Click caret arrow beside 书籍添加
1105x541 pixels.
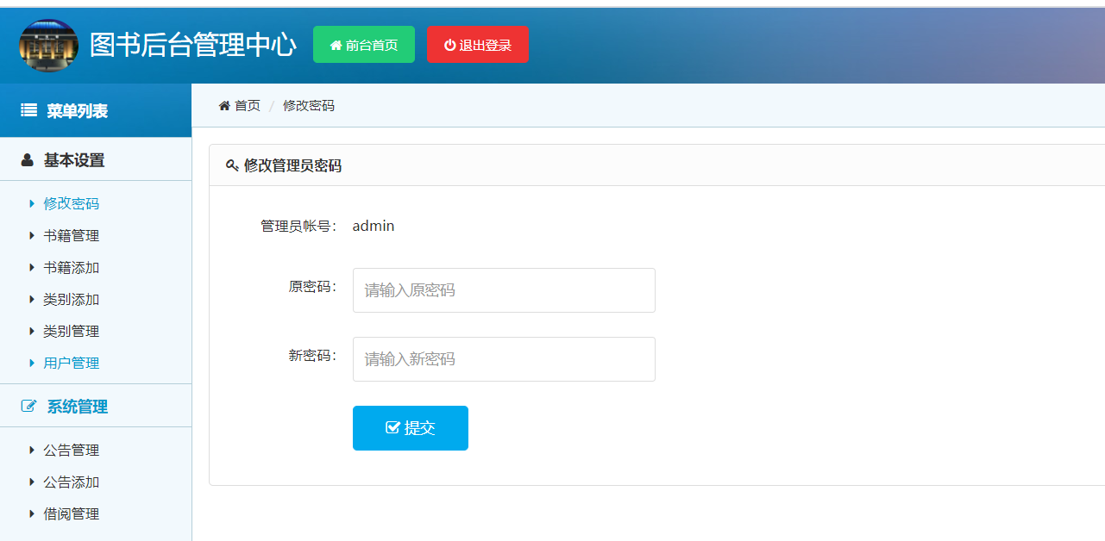click(32, 268)
